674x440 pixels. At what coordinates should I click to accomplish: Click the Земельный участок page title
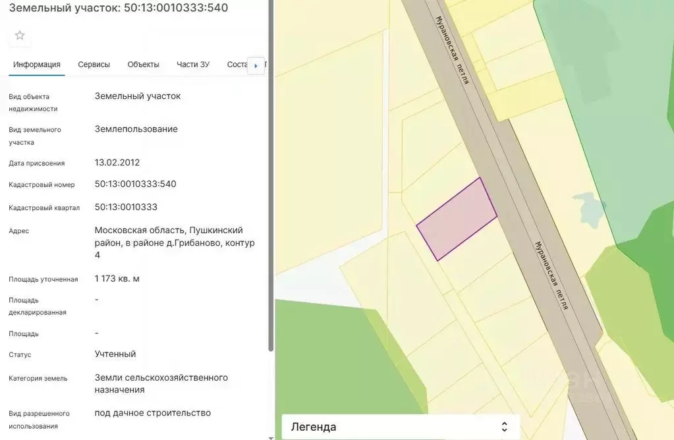[119, 7]
